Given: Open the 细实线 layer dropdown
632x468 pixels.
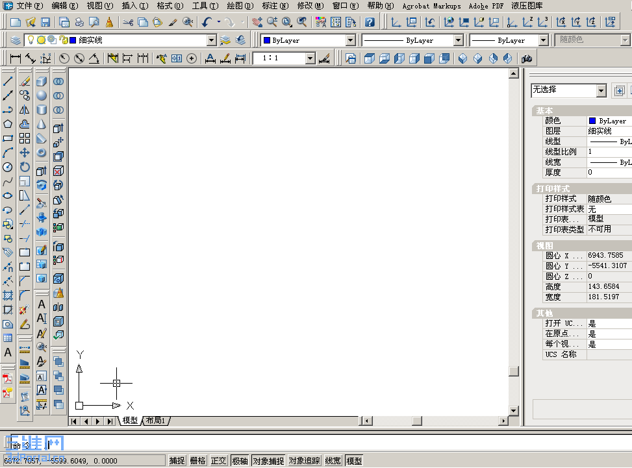Looking at the screenshot, I should point(212,40).
